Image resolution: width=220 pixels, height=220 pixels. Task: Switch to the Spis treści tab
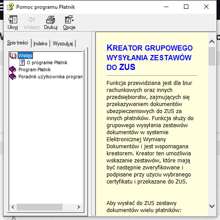point(18,43)
